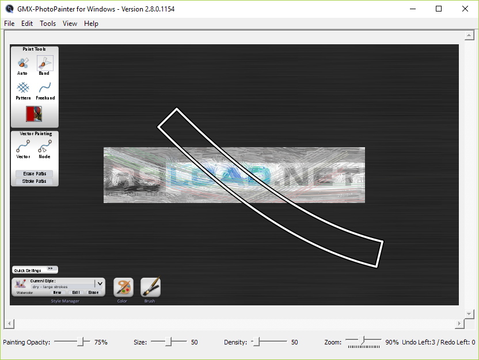The image size is (479, 360).
Task: Select the Auto paint tool
Action: pos(22,63)
